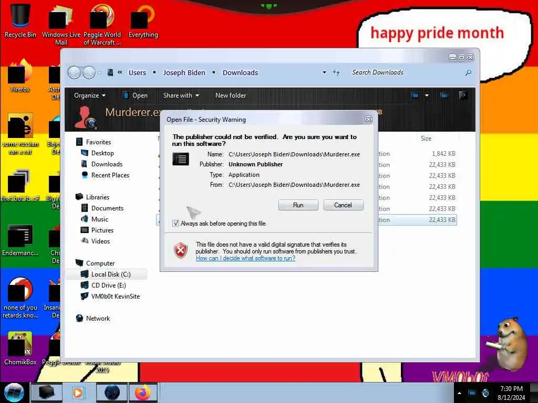Viewport: 538px width, 403px height.
Task: Open Recycle Bin on the desktop
Action: [20, 21]
